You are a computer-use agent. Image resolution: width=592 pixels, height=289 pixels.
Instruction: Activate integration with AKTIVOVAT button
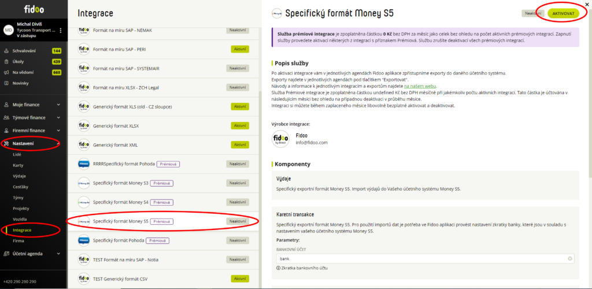(563, 13)
